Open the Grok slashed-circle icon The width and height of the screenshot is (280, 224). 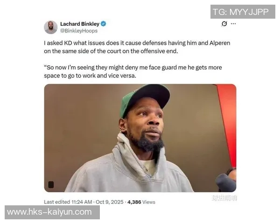[224, 24]
